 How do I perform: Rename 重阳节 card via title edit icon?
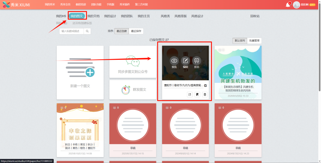pyautogui.click(x=205, y=86)
